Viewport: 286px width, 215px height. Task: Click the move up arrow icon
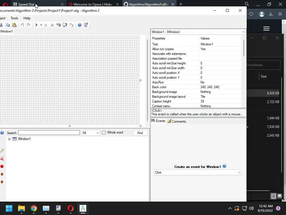click(2, 174)
